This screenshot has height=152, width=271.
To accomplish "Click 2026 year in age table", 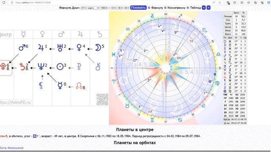I will pyautogui.click(x=243, y=95).
